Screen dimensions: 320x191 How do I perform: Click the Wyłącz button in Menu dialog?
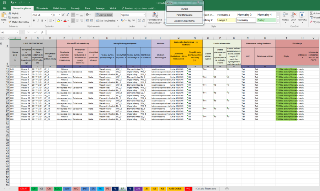click(185, 9)
